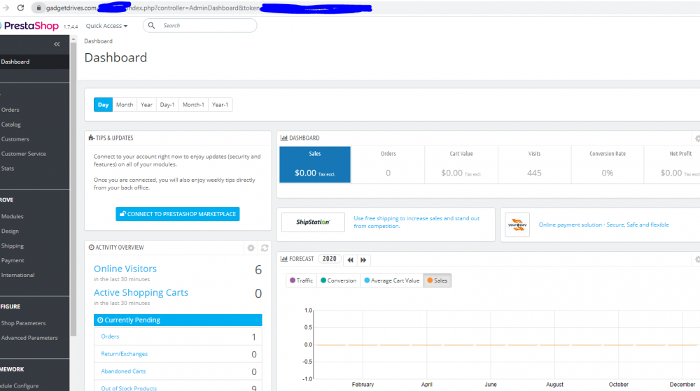Click the YourPay logo icon
700x391 pixels.
point(517,225)
